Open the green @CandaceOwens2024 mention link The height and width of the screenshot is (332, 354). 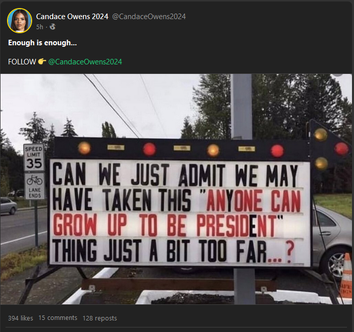(x=85, y=62)
